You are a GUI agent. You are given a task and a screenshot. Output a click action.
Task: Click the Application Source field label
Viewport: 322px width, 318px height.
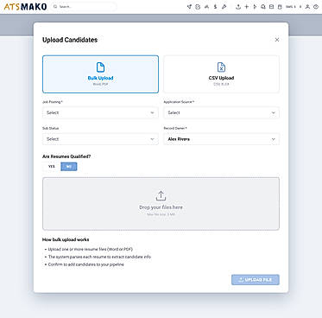click(x=179, y=102)
